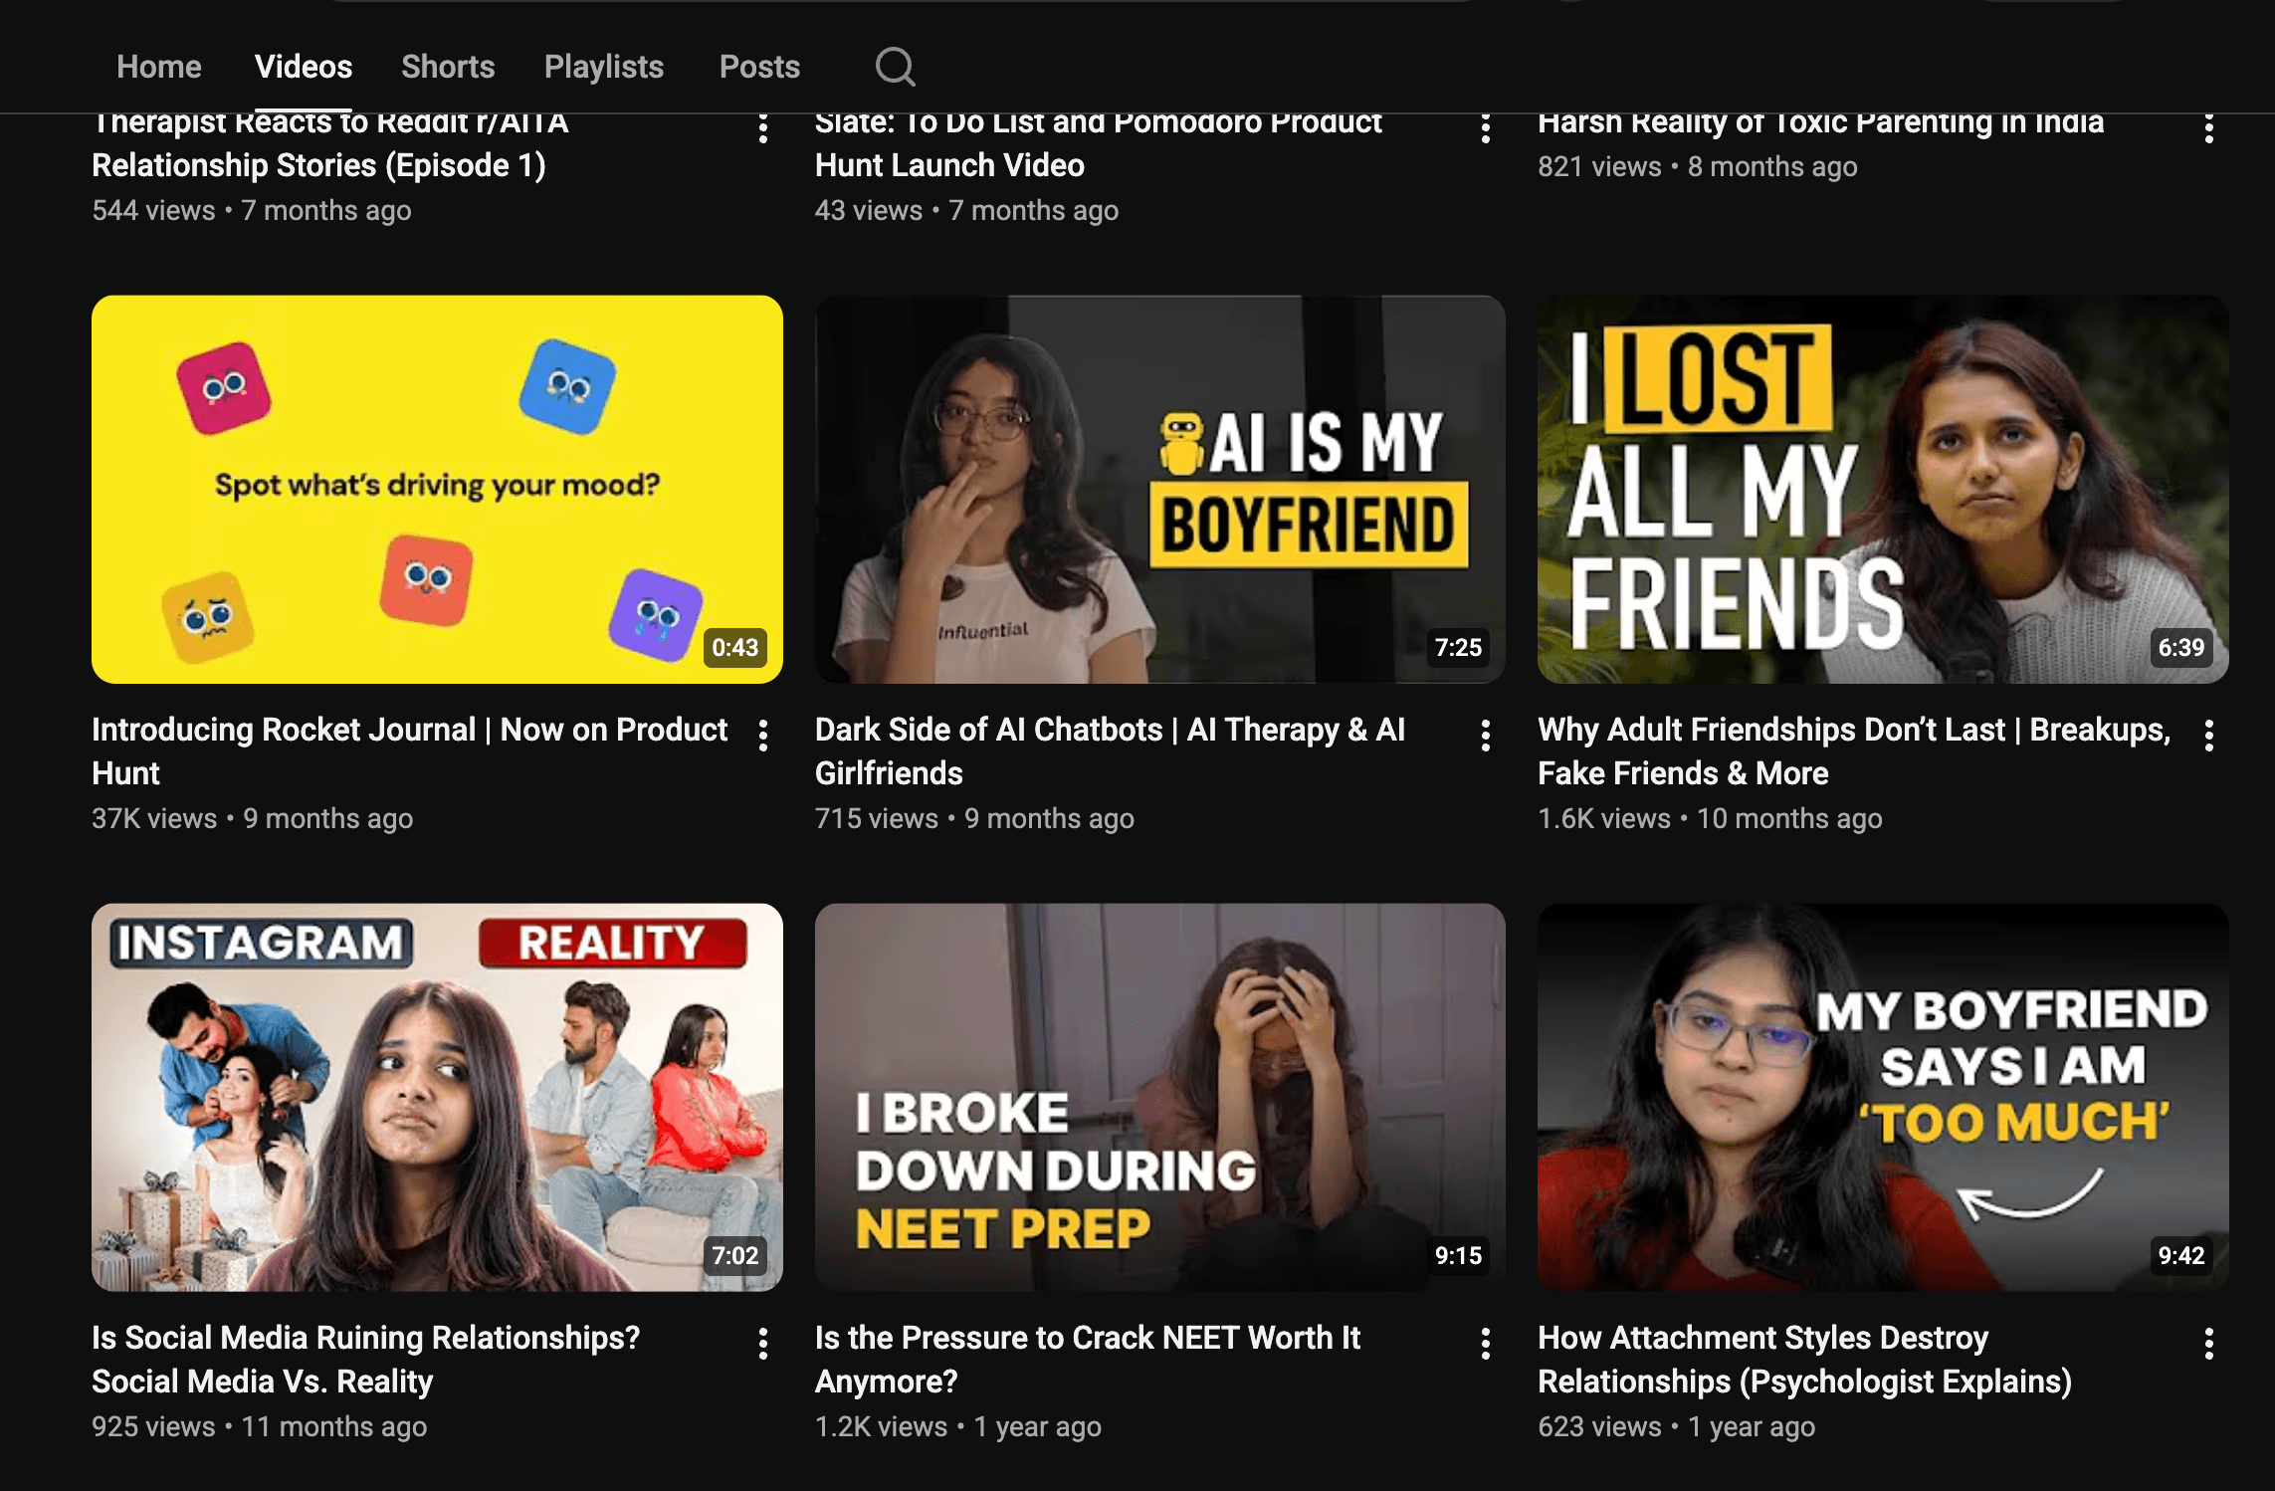The width and height of the screenshot is (2275, 1491).
Task: Open title link Introducing Rocket Journal
Action: click(410, 750)
